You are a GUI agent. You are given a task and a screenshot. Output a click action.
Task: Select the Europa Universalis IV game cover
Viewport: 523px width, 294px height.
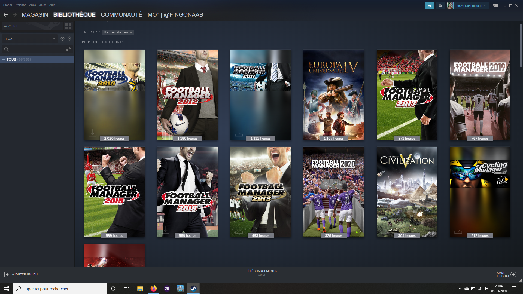coord(333,94)
